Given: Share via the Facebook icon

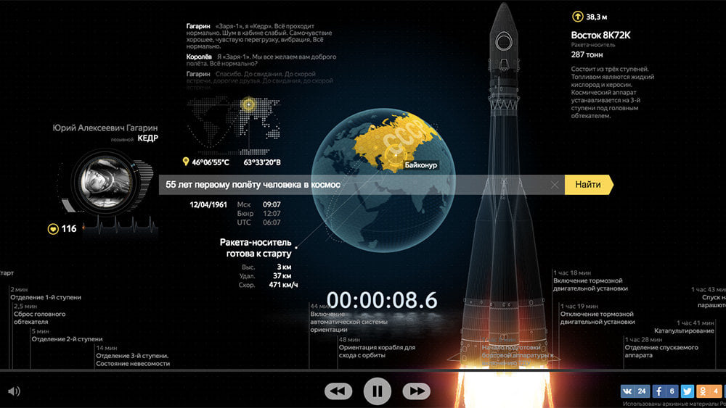Looking at the screenshot, I should [x=665, y=391].
